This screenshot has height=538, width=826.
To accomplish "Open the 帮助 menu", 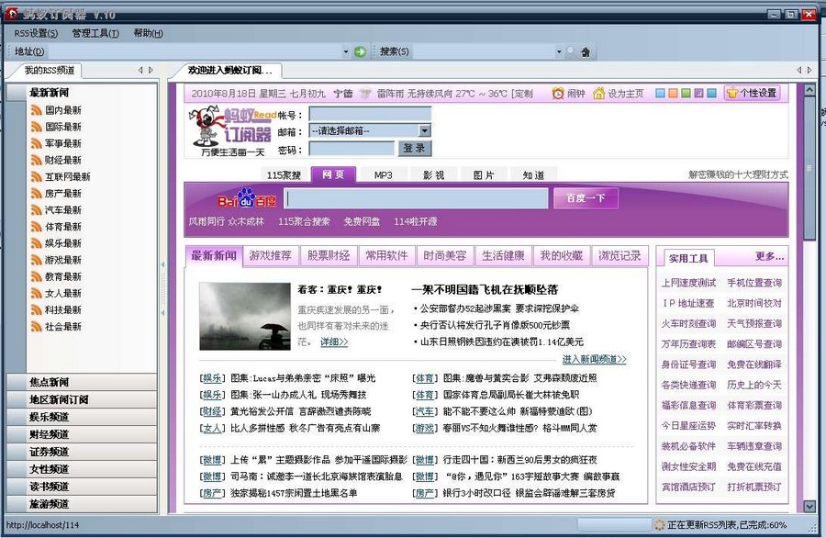I will [x=148, y=33].
